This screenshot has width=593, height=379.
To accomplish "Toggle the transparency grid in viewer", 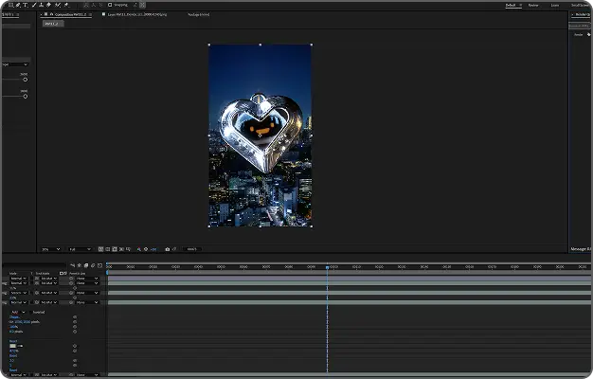I will click(x=108, y=249).
